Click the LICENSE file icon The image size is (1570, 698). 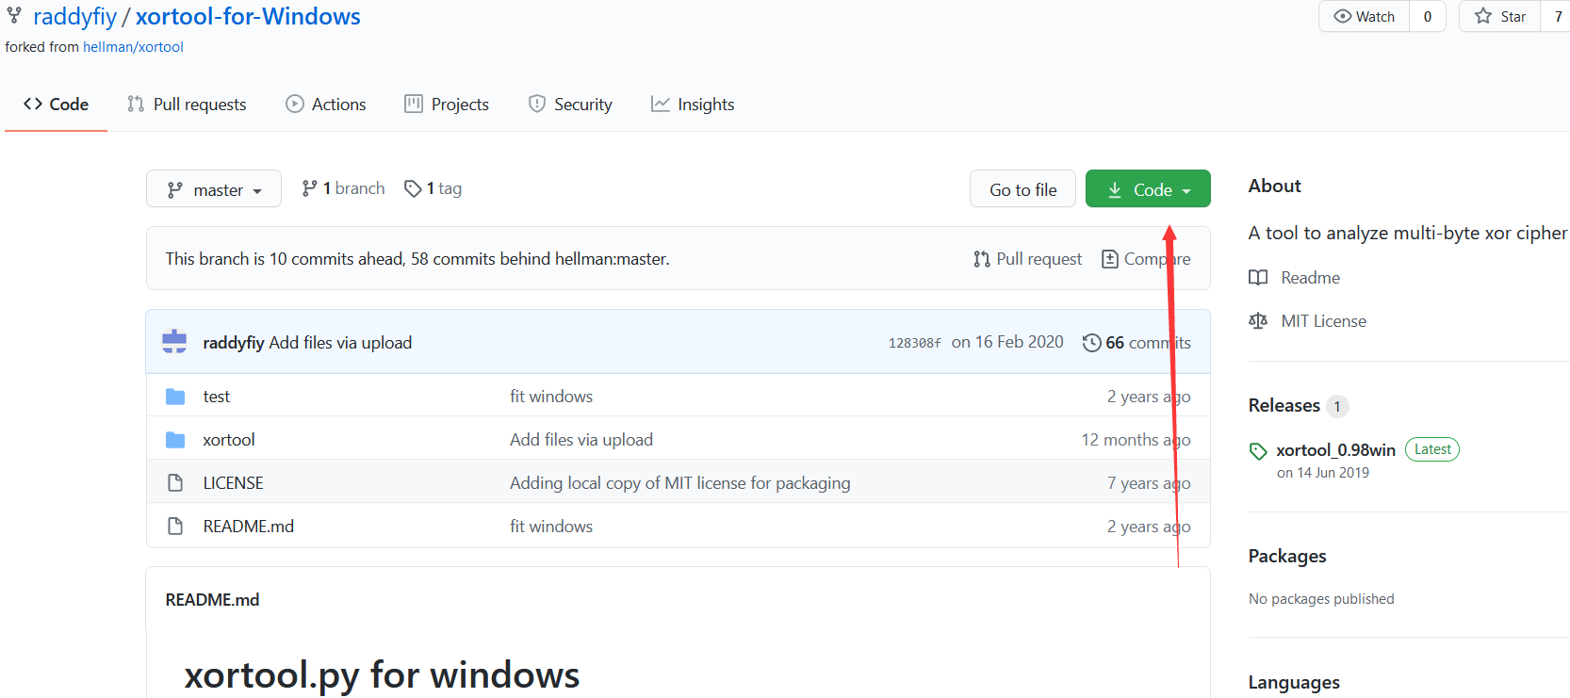(175, 483)
